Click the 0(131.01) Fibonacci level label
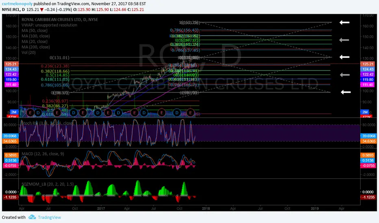Image resolution: width=379 pixels, height=223 pixels. (x=59, y=58)
